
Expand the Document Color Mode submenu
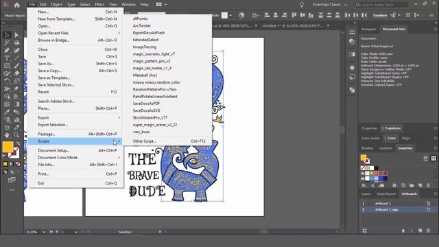(x=75, y=157)
